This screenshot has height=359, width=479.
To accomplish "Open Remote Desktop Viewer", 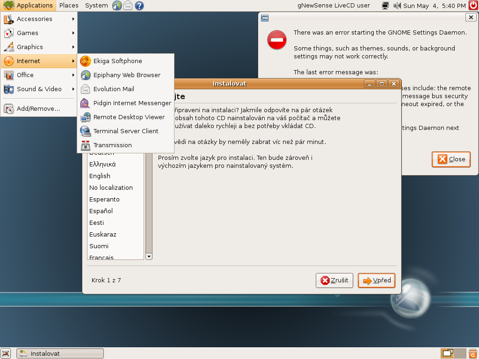I will [125, 117].
